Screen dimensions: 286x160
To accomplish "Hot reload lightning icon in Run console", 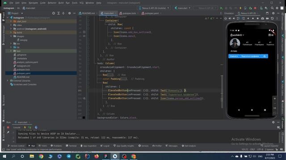I will tap(25, 128).
